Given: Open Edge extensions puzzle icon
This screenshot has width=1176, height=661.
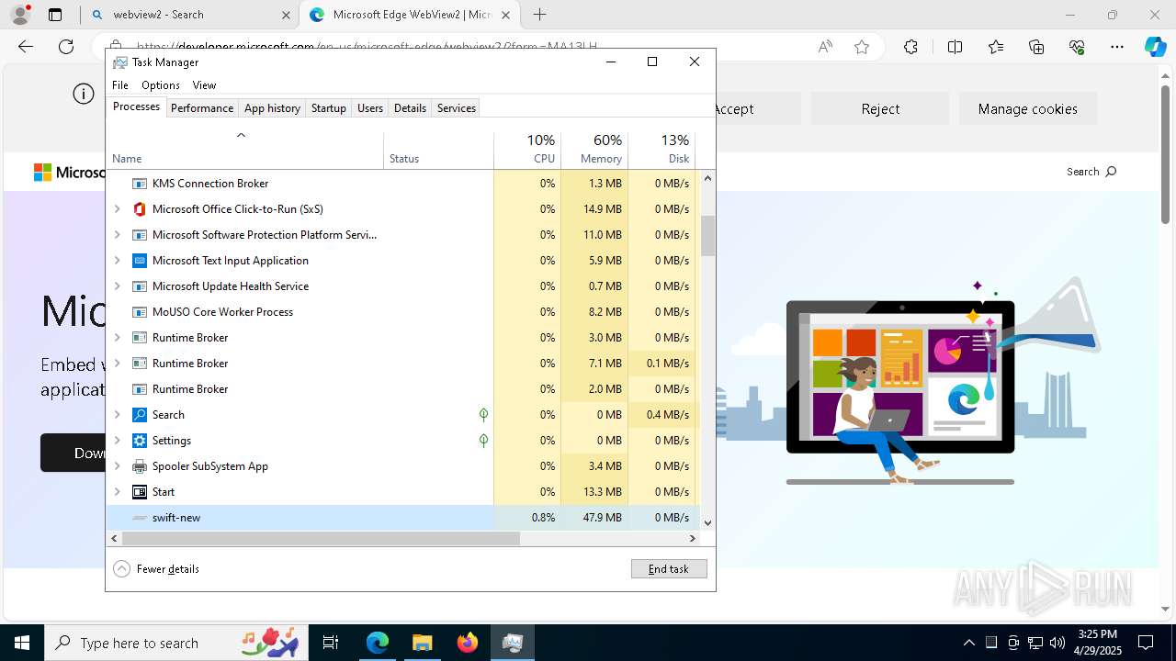Looking at the screenshot, I should click(910, 47).
